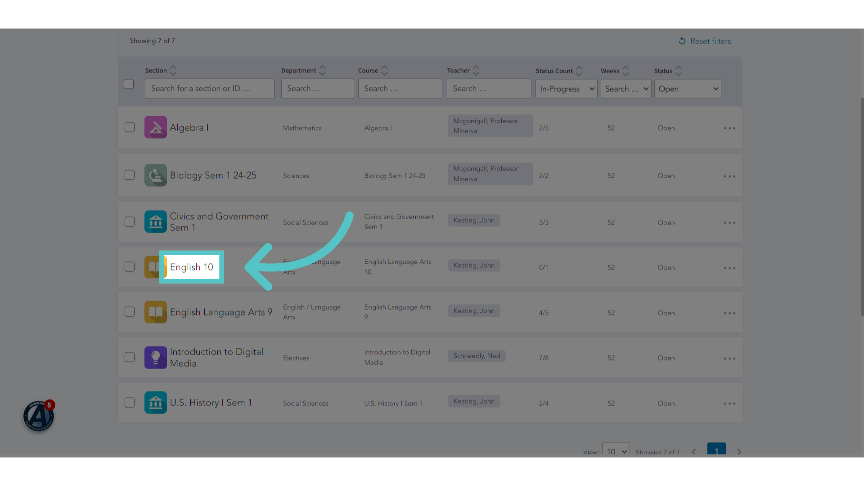Viewport: 864px width, 486px height.
Task: Check the English Language Arts 9 checkbox
Action: (130, 312)
